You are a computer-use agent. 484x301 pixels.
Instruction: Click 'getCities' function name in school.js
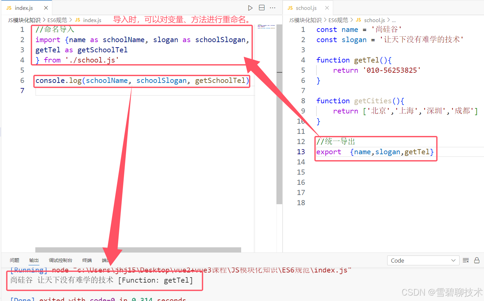pyautogui.click(x=373, y=101)
